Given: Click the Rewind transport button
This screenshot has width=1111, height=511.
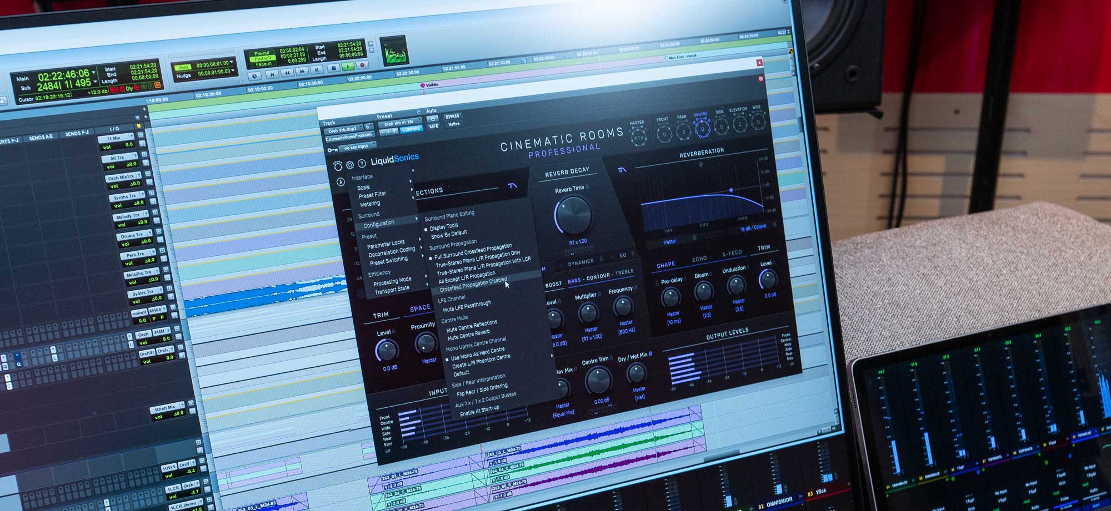Looking at the screenshot, I should pyautogui.click(x=287, y=73).
